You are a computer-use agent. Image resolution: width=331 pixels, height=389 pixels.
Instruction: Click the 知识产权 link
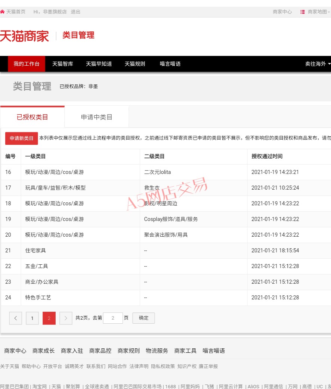187,367
